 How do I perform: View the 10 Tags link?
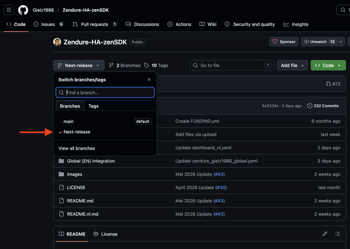coord(156,66)
